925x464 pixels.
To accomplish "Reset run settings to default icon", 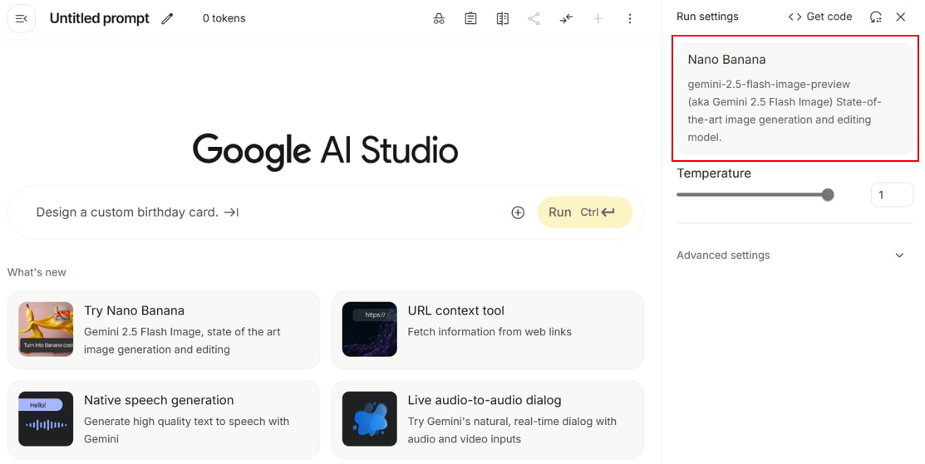I will pos(875,17).
